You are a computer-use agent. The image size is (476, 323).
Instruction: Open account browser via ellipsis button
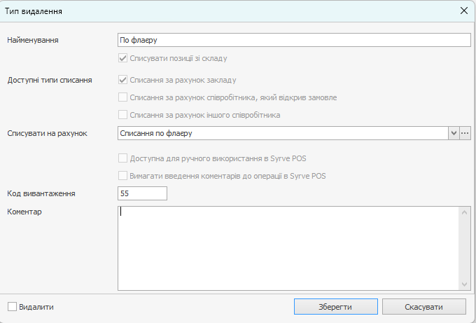465,133
